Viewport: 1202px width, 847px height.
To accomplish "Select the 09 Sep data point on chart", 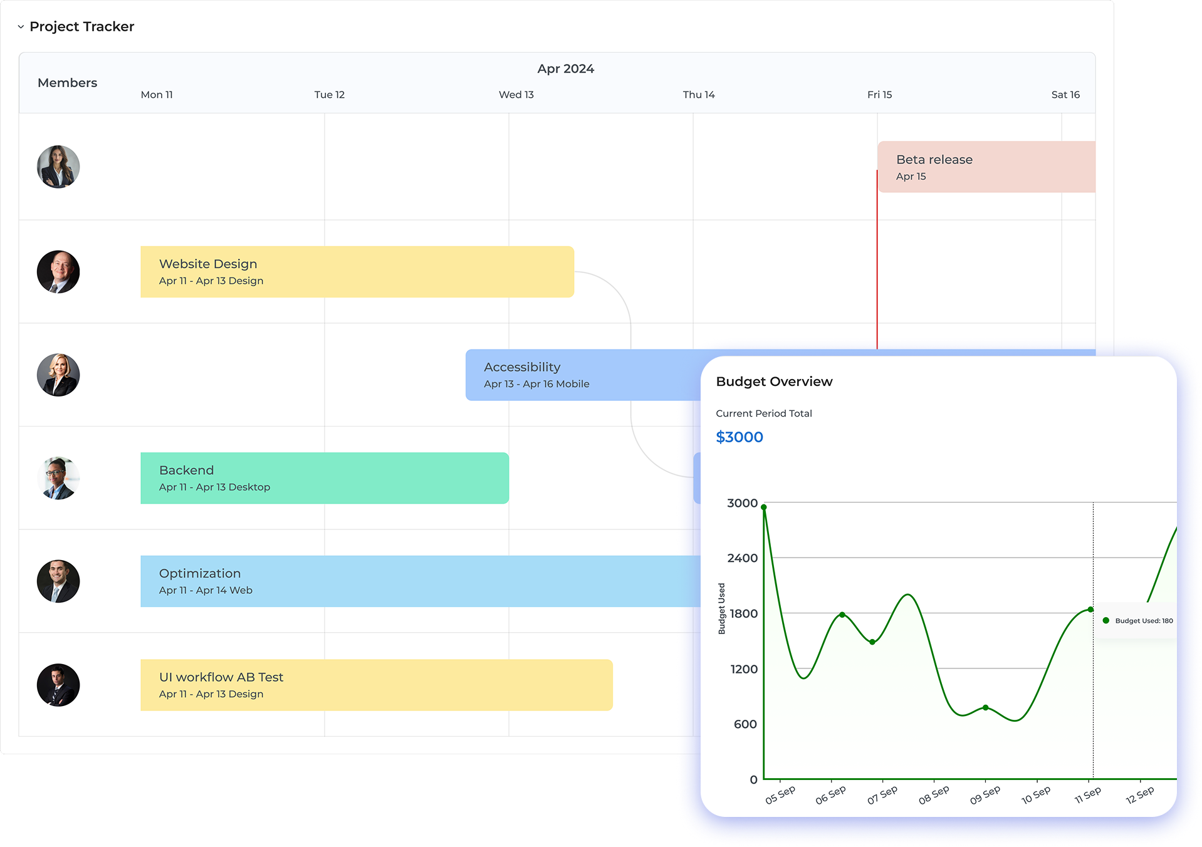I will point(984,707).
